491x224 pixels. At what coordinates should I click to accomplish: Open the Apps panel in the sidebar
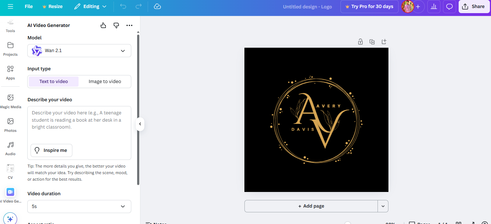pyautogui.click(x=10, y=72)
